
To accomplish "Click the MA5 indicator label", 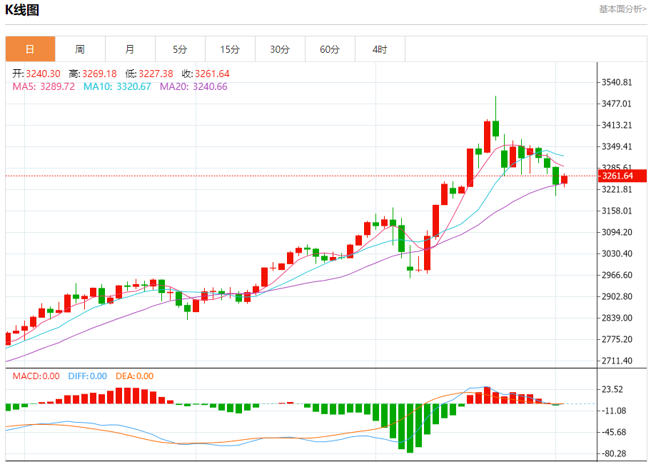I will [x=44, y=86].
